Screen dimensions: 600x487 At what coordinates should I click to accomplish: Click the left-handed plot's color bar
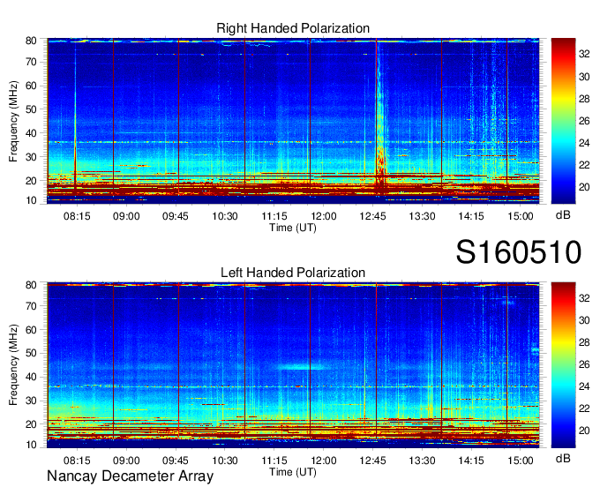click(563, 365)
